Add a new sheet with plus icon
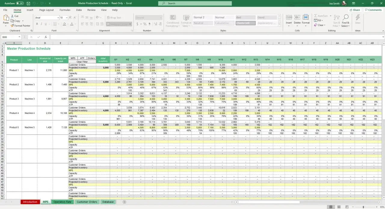This screenshot has height=209, width=385. point(124,202)
